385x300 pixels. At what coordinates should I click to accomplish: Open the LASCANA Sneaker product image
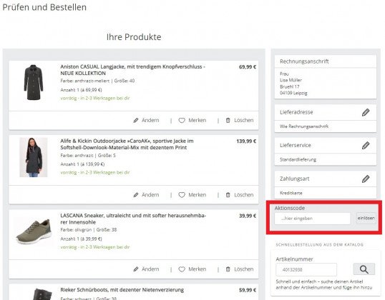34,231
